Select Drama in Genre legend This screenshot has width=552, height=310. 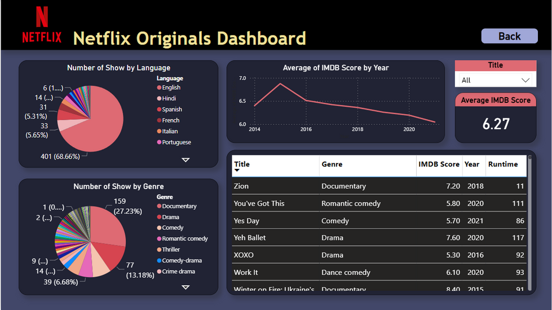click(168, 217)
